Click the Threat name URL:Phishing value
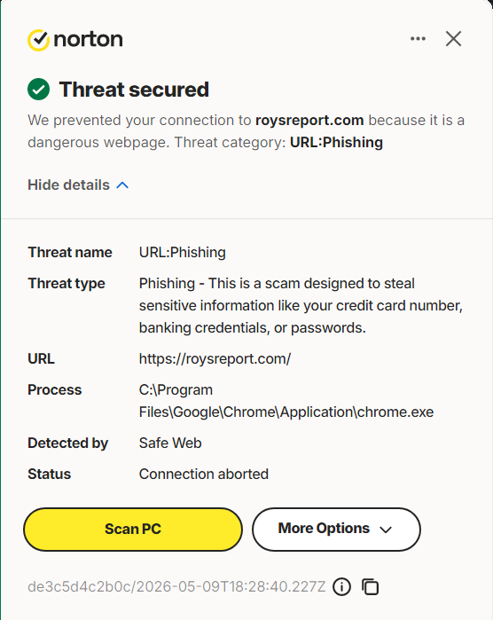 click(x=183, y=252)
